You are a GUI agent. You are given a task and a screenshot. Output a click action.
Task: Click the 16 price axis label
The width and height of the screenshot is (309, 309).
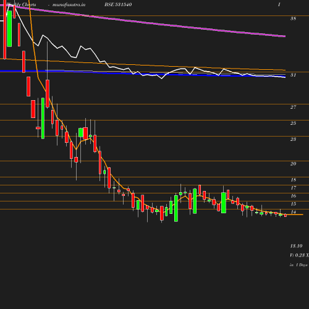[x=293, y=196]
